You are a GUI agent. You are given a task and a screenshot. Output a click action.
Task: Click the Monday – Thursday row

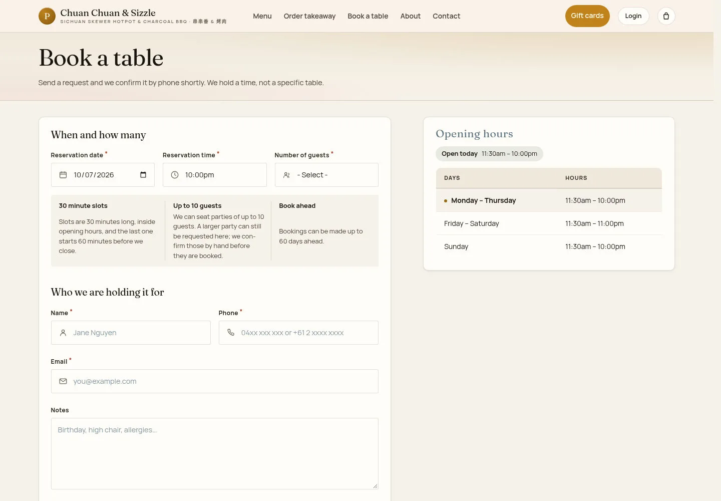click(x=549, y=200)
